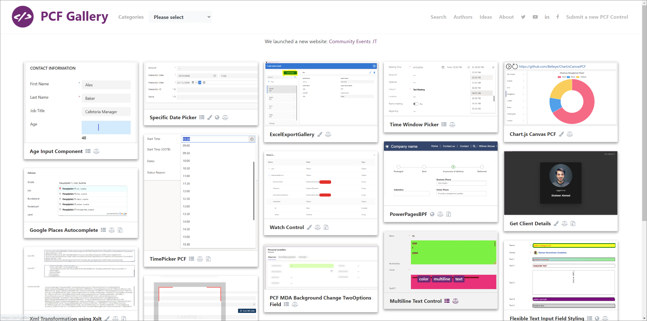Open the Authors menu item
Screen dimensions: 647x321
click(x=463, y=17)
